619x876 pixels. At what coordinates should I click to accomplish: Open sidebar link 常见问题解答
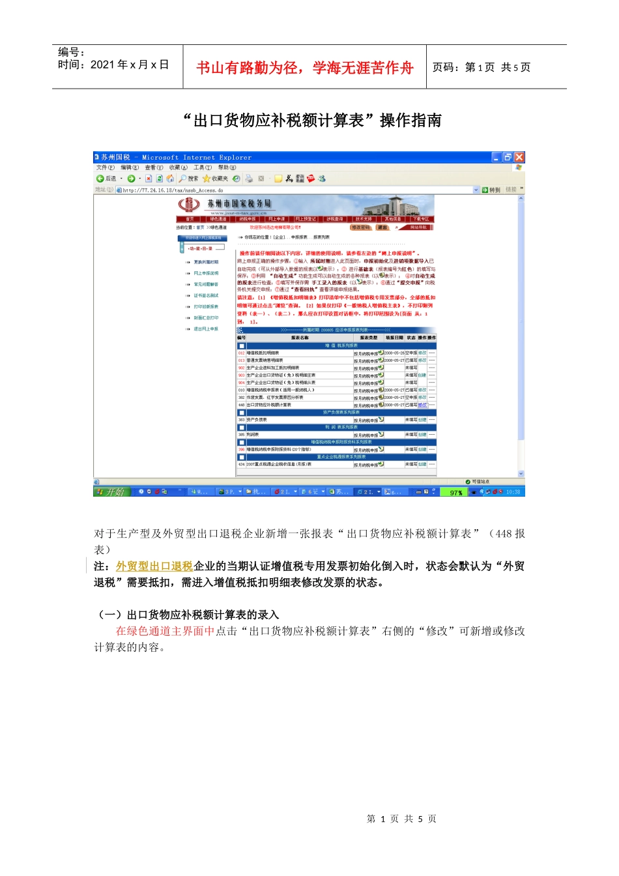tap(206, 284)
